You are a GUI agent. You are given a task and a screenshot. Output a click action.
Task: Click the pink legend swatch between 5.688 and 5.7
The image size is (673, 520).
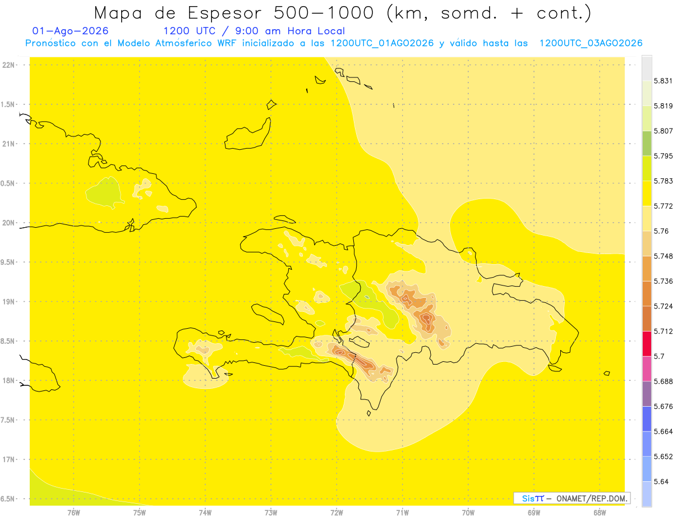(647, 369)
